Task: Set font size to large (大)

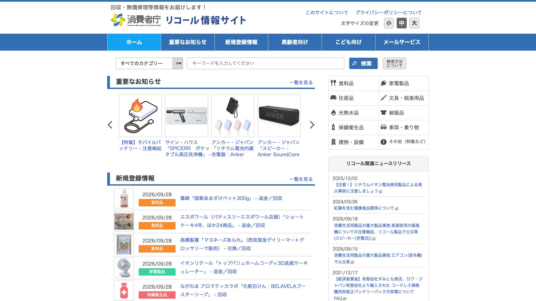Action: pyautogui.click(x=414, y=23)
